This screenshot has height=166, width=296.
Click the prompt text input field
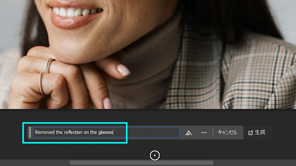coord(106,132)
